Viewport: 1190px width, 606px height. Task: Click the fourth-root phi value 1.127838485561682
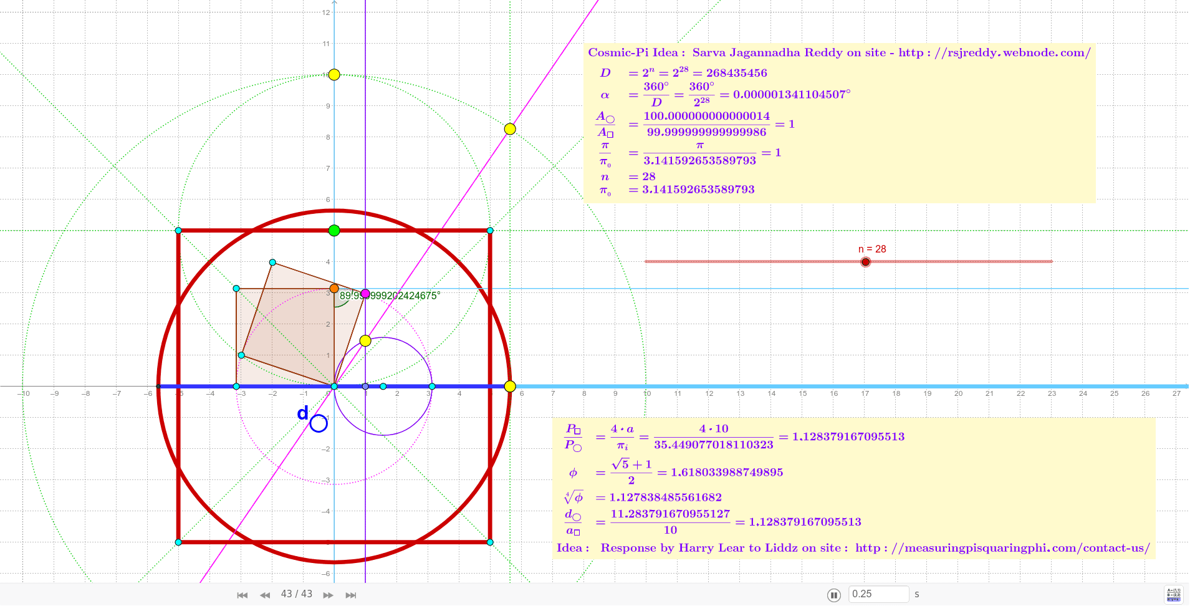(x=665, y=498)
